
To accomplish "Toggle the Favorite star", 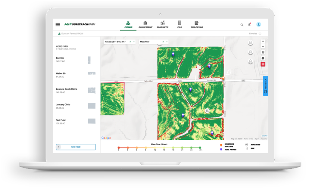I will (260, 34).
